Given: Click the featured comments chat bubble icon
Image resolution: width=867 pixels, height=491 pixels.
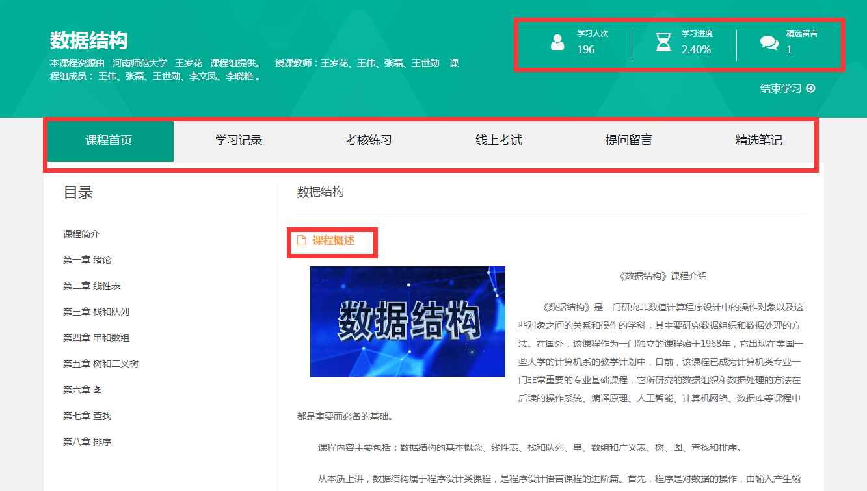Looking at the screenshot, I should point(769,43).
